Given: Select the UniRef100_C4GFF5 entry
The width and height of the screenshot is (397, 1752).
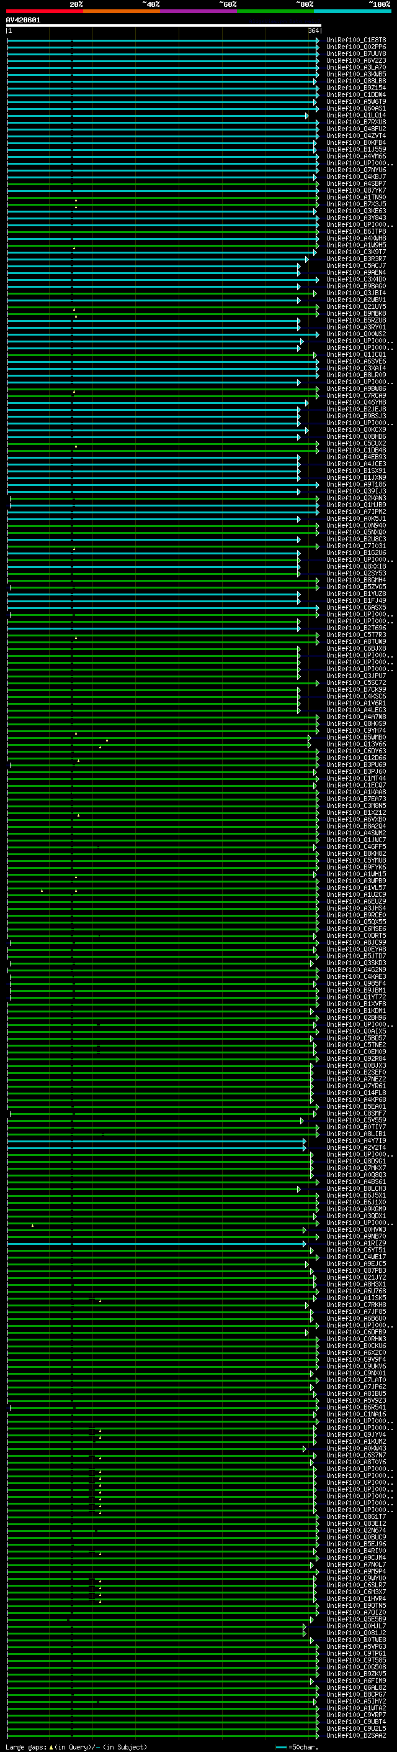Looking at the screenshot, I should [x=356, y=846].
